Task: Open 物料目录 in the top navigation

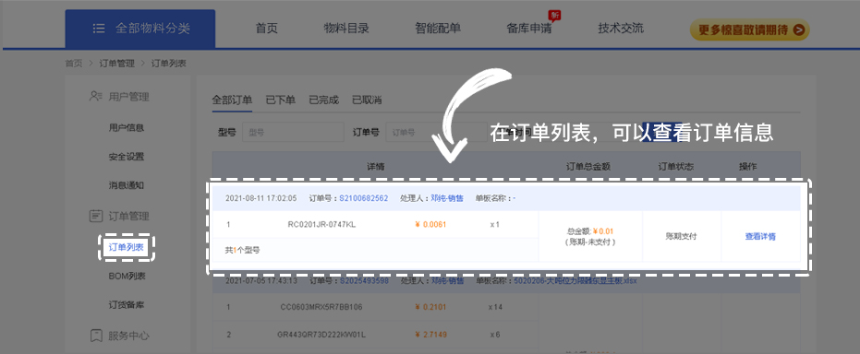Action: 346,29
